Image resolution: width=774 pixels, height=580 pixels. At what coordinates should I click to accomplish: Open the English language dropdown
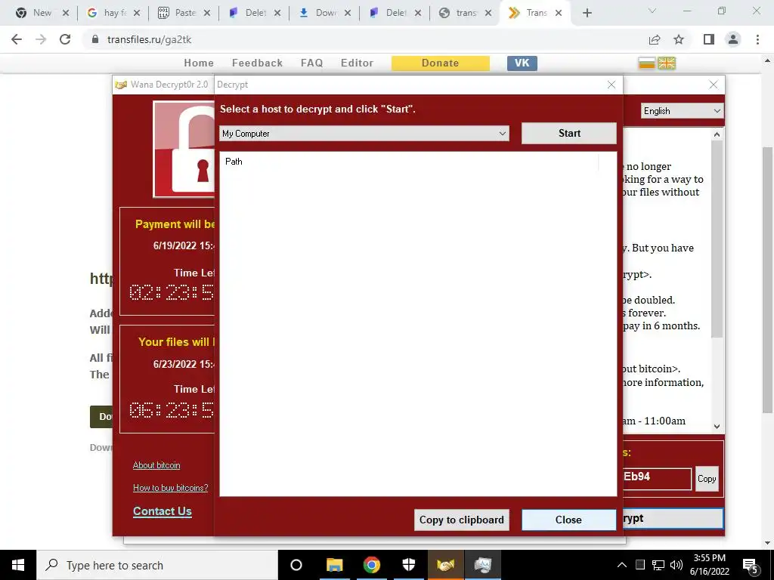[682, 111]
